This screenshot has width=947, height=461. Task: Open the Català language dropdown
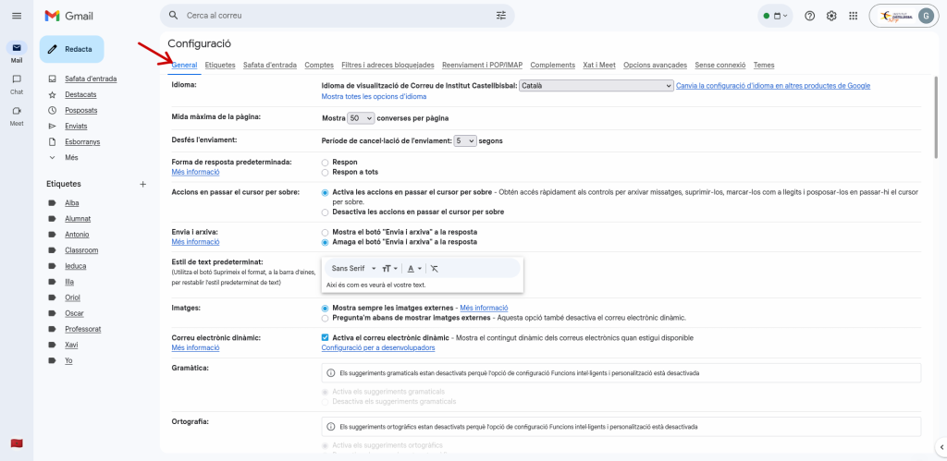point(596,86)
